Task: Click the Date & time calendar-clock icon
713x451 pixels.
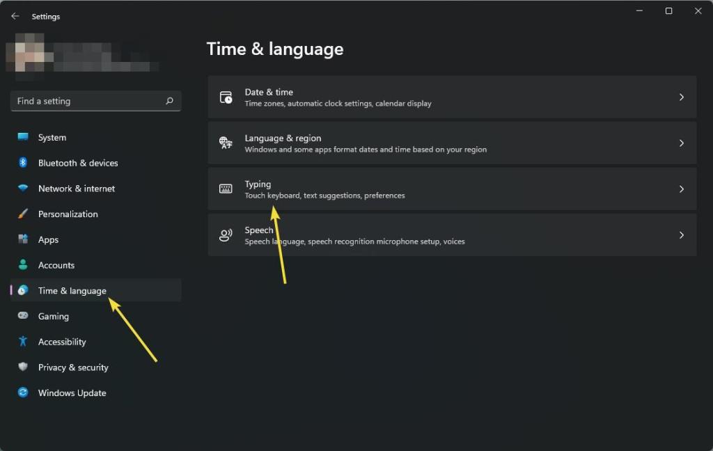Action: 226,97
